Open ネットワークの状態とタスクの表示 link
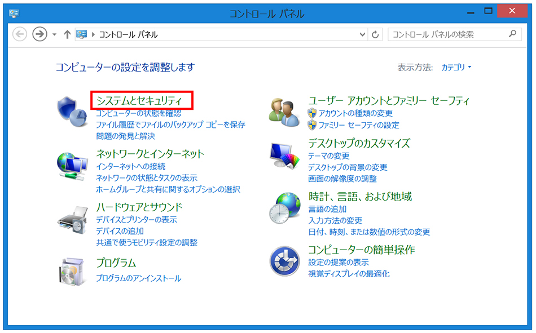Image resolution: width=536 pixels, height=333 pixels. (147, 177)
